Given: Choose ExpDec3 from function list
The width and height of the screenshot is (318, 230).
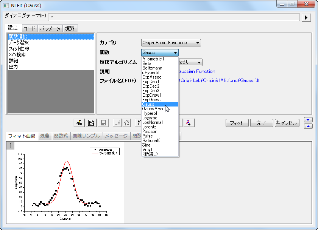Looking at the screenshot, I should pyautogui.click(x=160, y=91).
